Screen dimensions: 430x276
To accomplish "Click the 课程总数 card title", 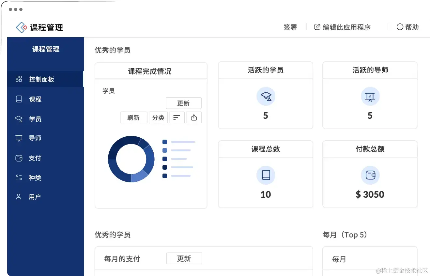I will (x=266, y=149).
